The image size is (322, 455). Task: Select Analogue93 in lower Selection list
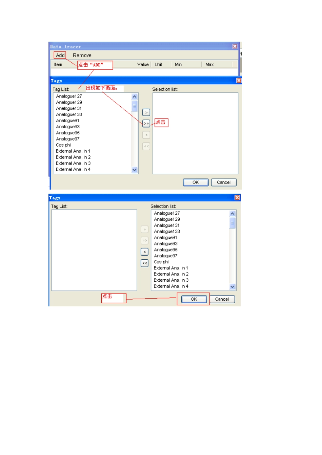166,244
